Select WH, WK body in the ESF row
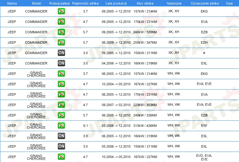239x162 pixels. coord(174,125)
